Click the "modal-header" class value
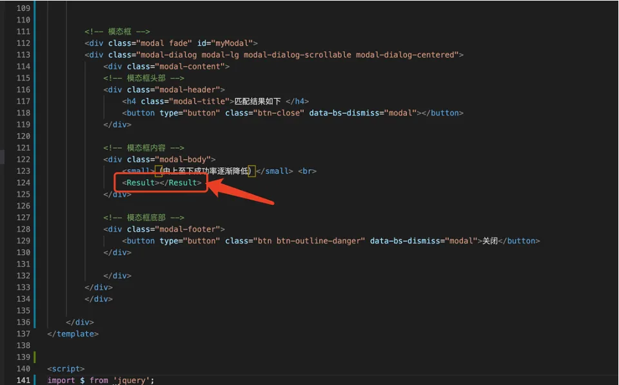The image size is (619, 385). pos(188,89)
